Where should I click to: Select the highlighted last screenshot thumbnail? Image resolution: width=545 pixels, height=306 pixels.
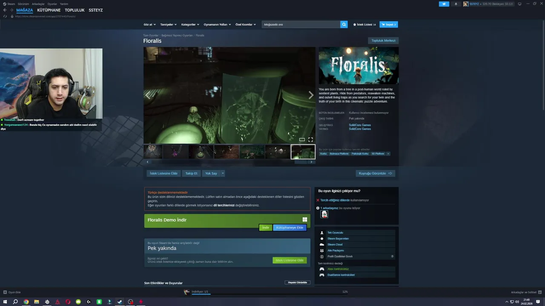coord(303,152)
